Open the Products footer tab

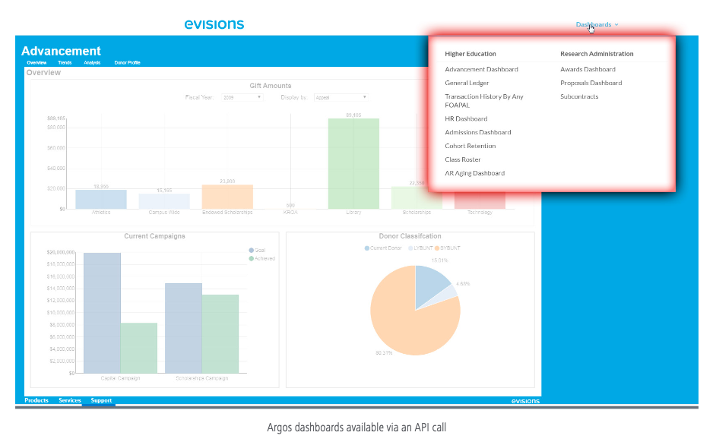(x=36, y=400)
